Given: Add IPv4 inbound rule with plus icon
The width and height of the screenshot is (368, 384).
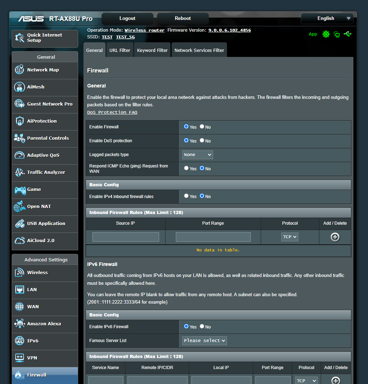Looking at the screenshot, I should 335,237.
